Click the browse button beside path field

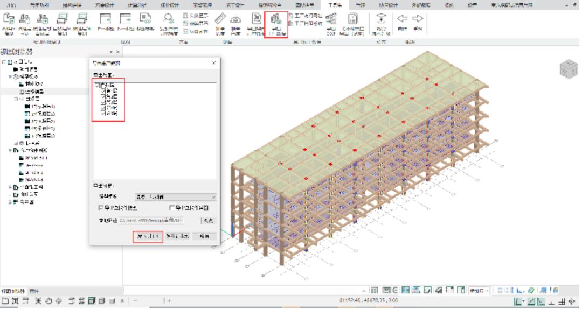tap(209, 220)
